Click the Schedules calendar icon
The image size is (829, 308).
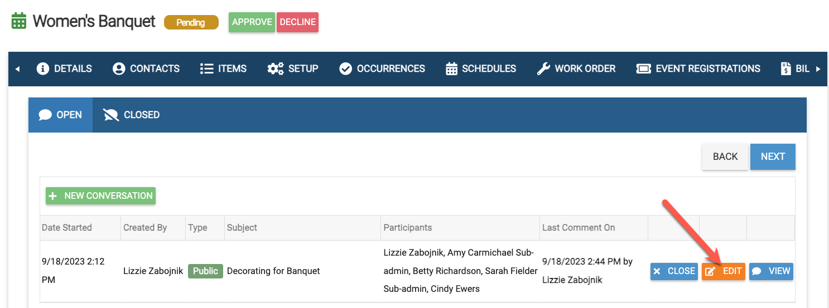[x=451, y=69]
